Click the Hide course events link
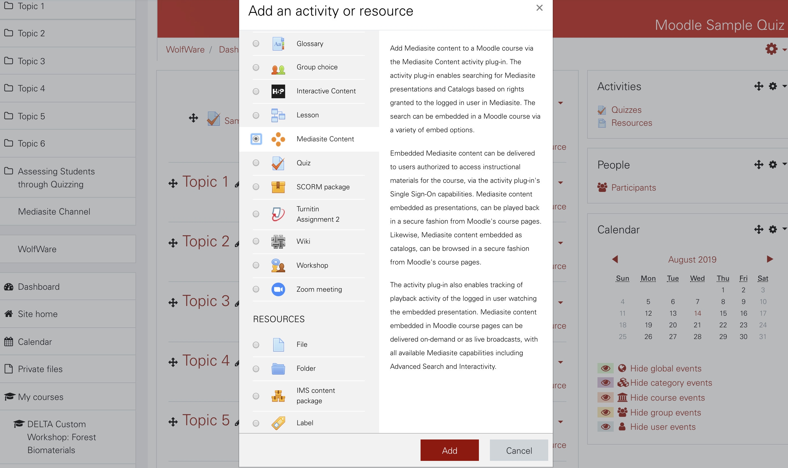 click(667, 398)
